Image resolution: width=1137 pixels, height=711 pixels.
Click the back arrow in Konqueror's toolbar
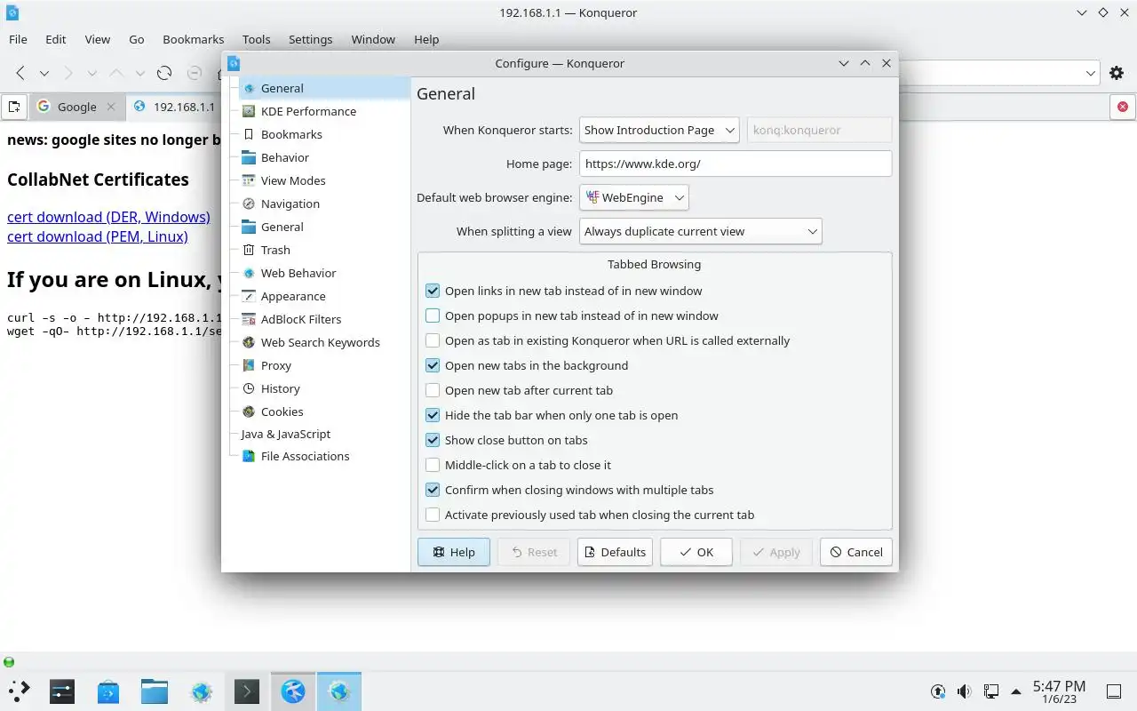click(x=20, y=74)
